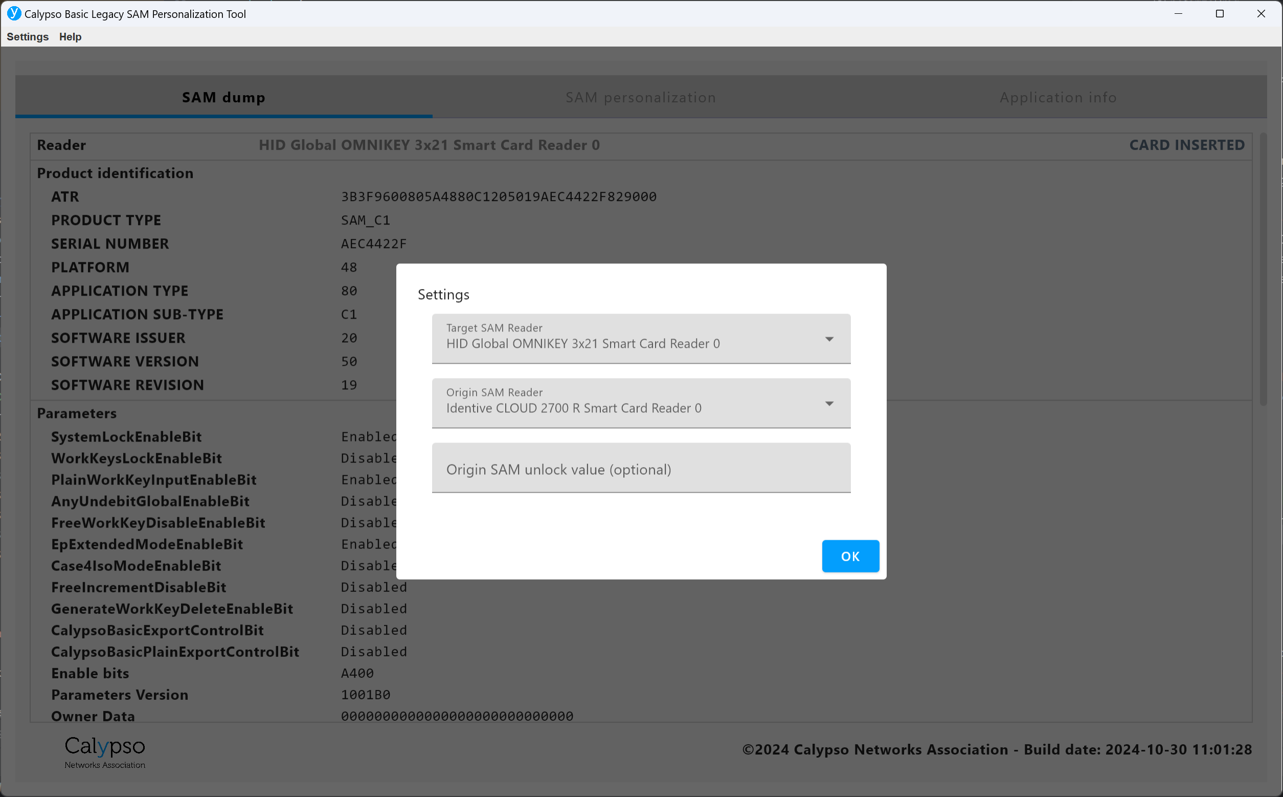Viewport: 1283px width, 797px height.
Task: Click the Enable bits value A400
Action: coord(357,674)
